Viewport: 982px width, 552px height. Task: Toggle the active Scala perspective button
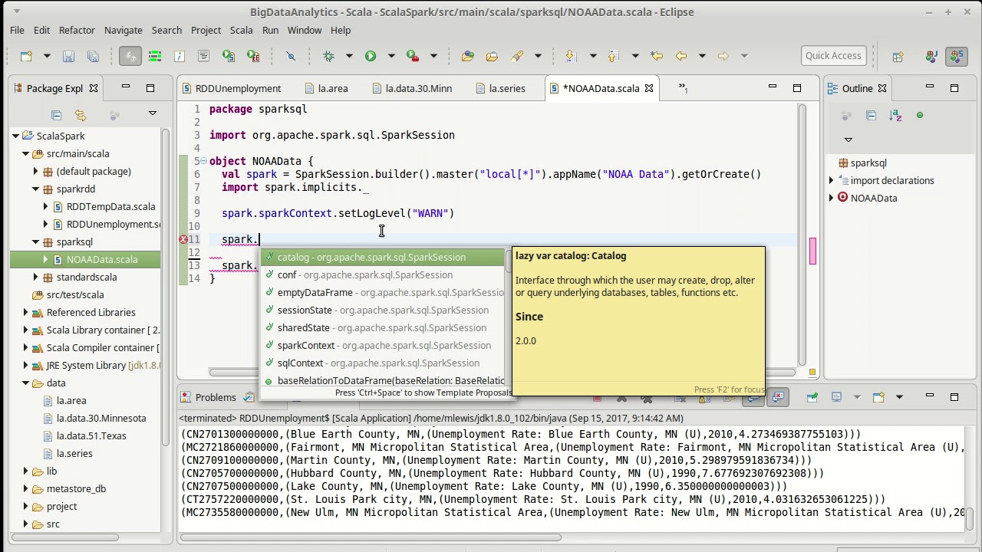coord(957,56)
